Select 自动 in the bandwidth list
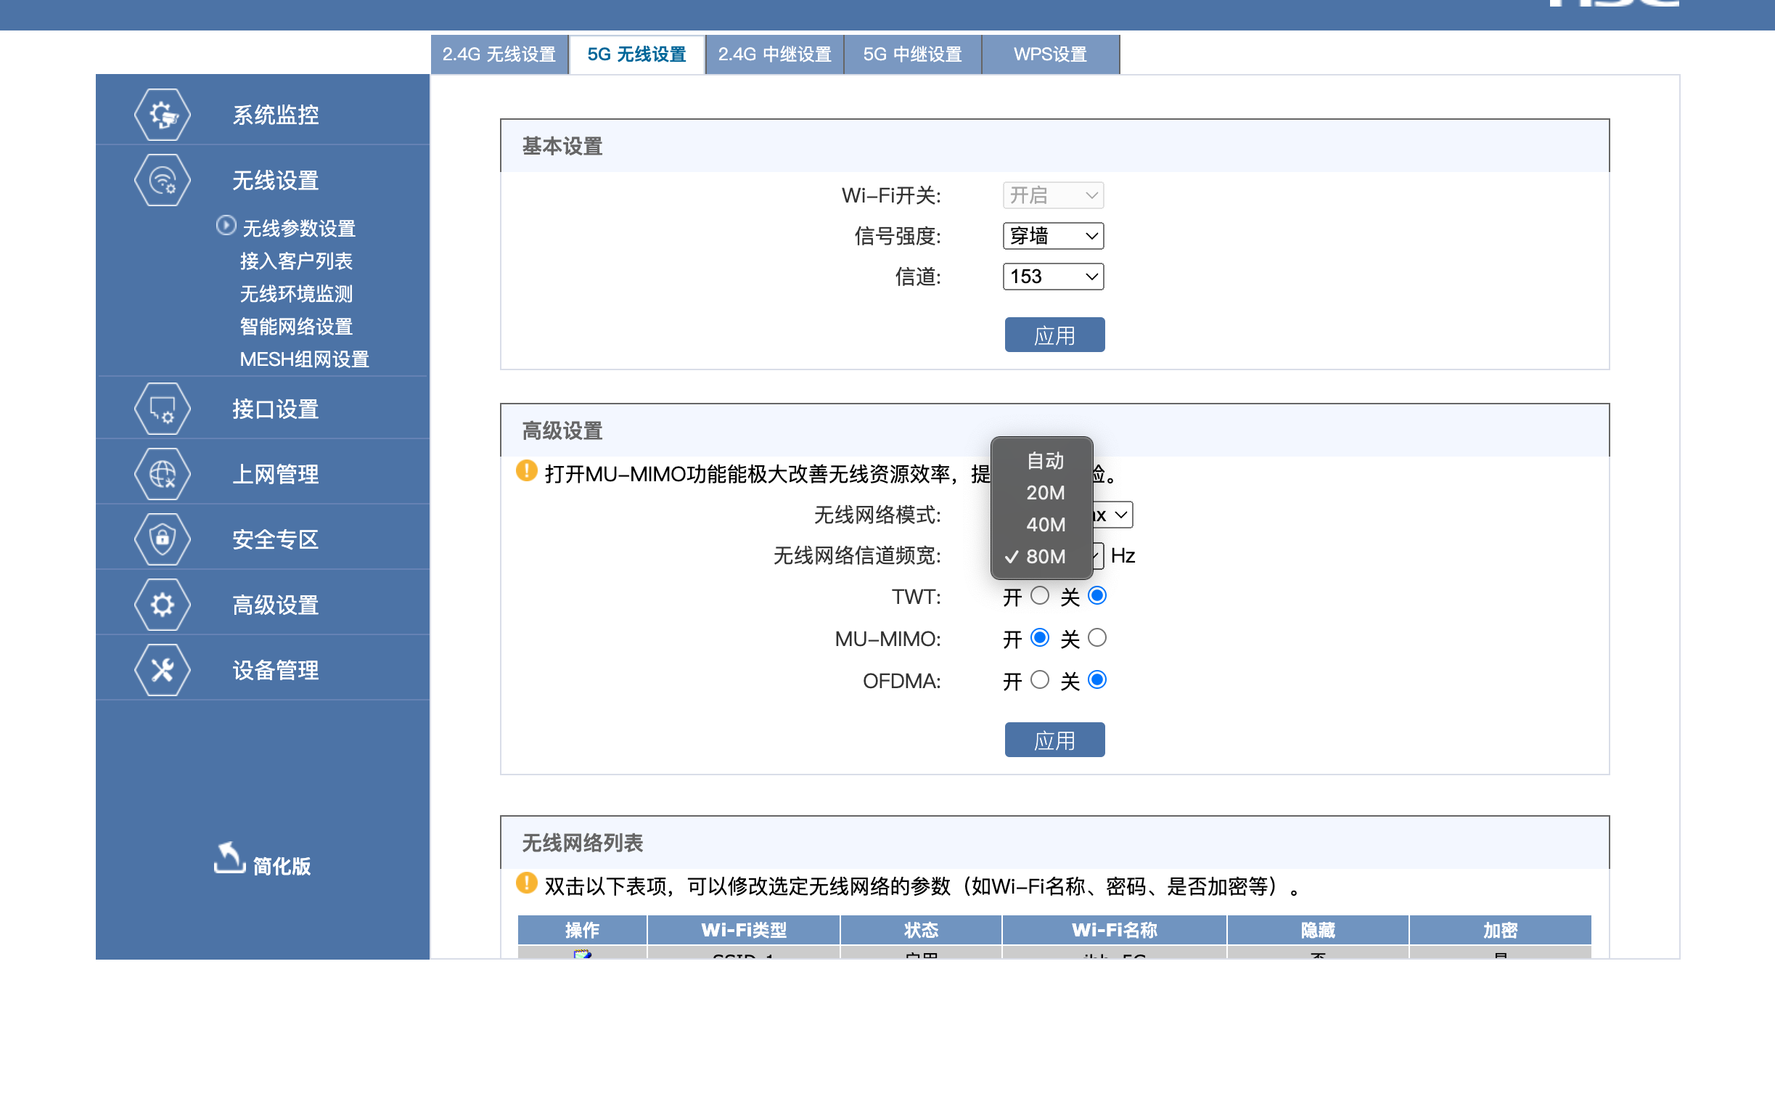This screenshot has height=1099, width=1775. tap(1045, 461)
